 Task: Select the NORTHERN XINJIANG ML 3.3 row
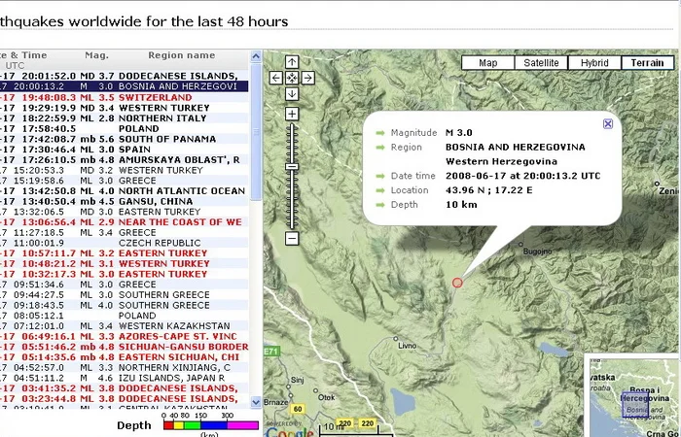click(125, 368)
